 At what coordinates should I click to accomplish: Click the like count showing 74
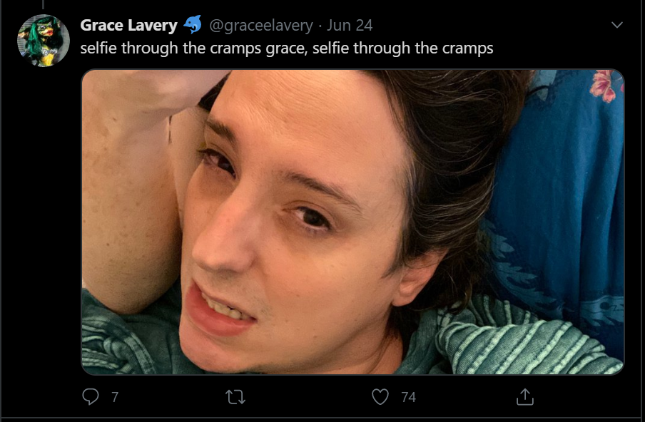coord(408,397)
